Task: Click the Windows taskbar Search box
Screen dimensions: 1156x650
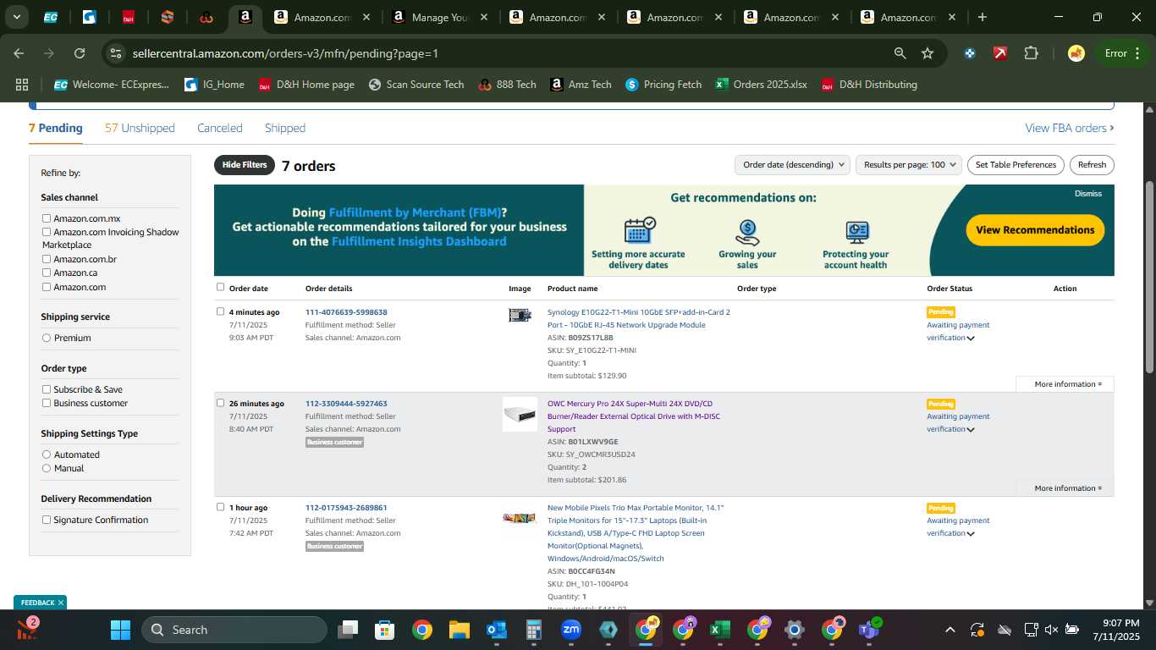Action: (x=234, y=630)
